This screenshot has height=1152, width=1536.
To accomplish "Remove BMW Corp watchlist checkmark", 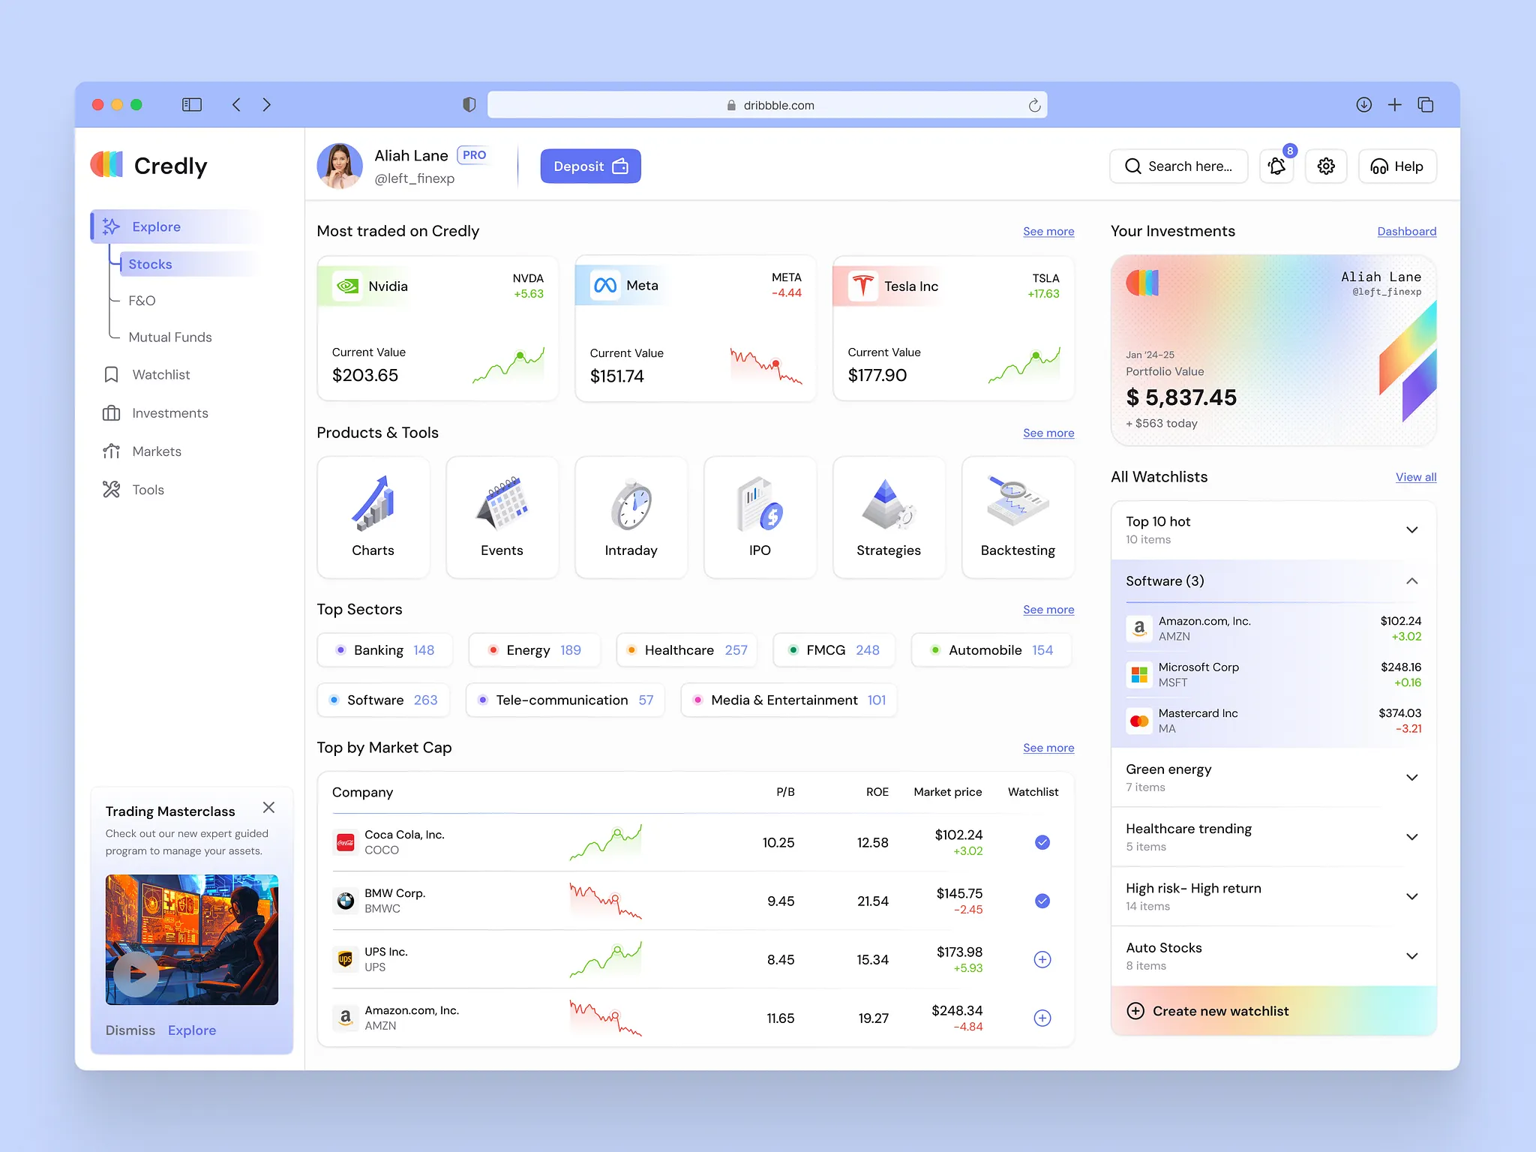I will pyautogui.click(x=1042, y=901).
